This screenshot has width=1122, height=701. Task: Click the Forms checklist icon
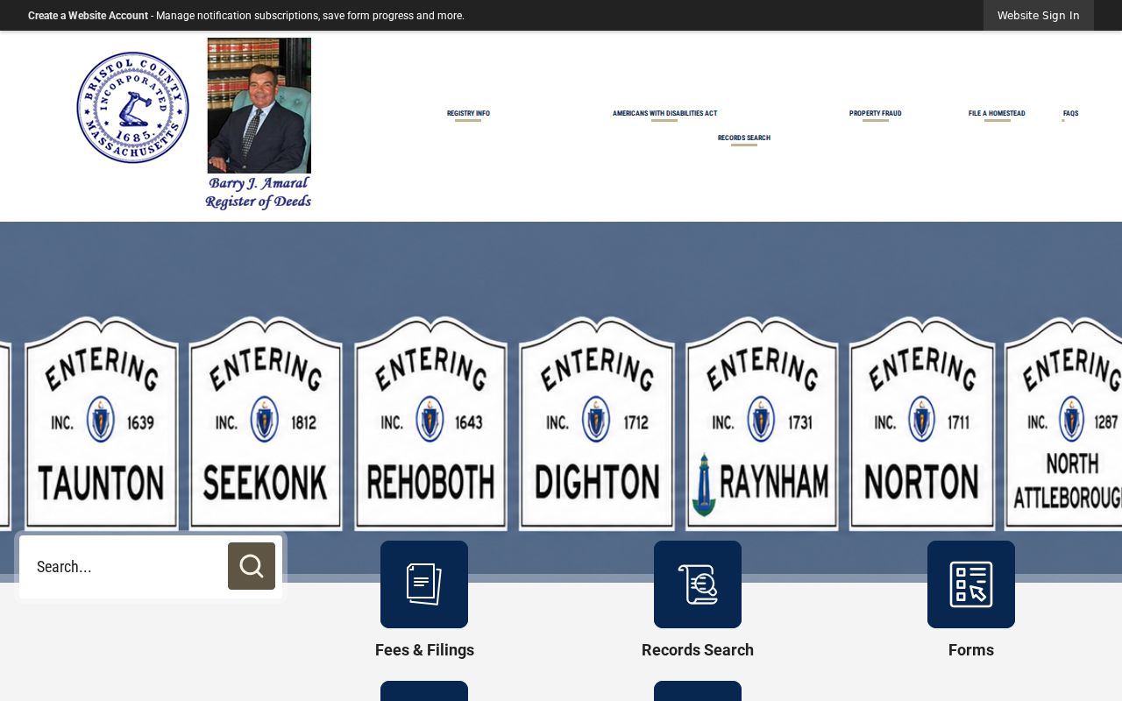pyautogui.click(x=971, y=584)
